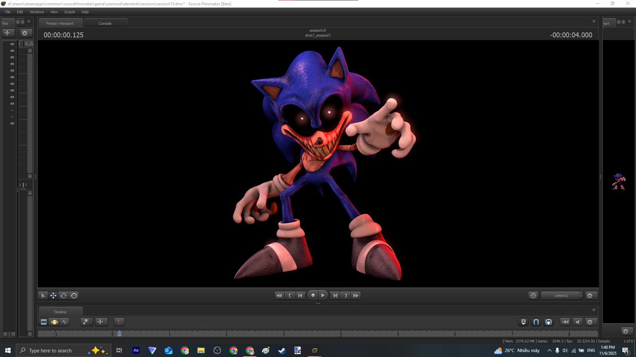Viewport: 636px width, 357px height.
Task: Choose the circle screen manipulator tool
Action: [74, 296]
